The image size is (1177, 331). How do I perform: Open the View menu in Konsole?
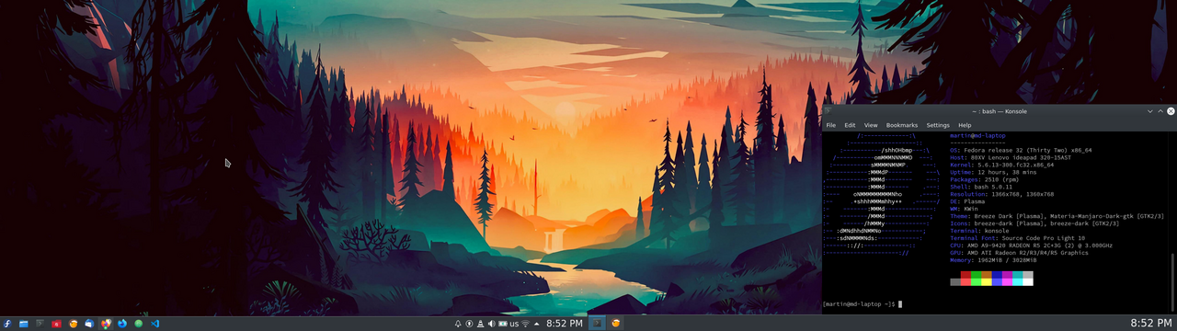tap(871, 125)
